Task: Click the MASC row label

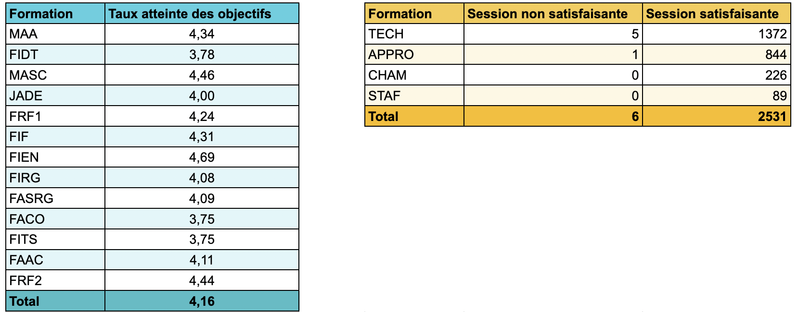Action: coord(55,75)
